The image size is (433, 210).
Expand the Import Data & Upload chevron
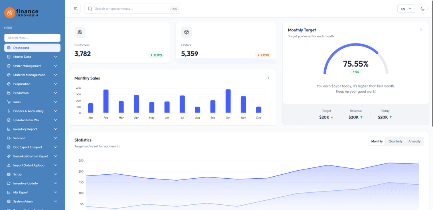click(55, 165)
